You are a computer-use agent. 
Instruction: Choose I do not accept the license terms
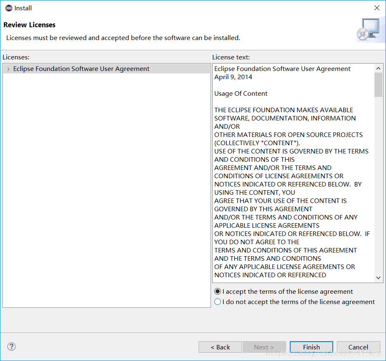point(218,302)
